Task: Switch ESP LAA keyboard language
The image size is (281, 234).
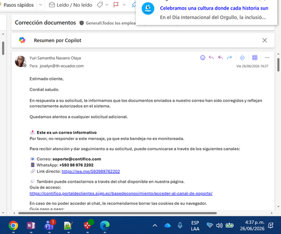Action: [x=195, y=226]
